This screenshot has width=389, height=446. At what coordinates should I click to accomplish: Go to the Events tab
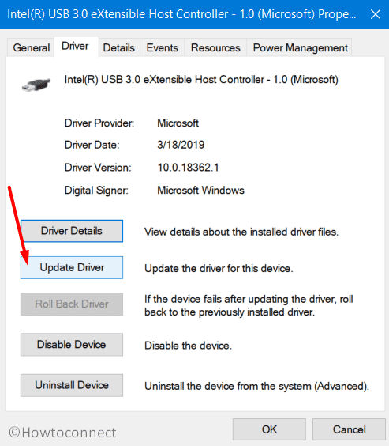tap(163, 47)
